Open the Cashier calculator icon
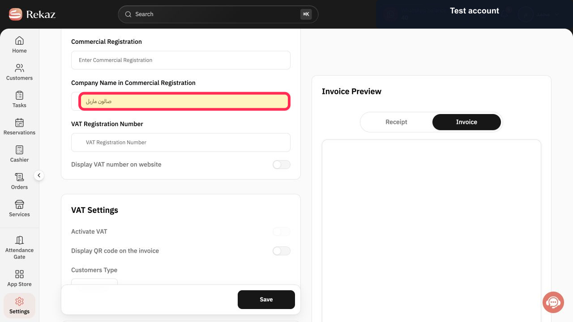 (19, 150)
